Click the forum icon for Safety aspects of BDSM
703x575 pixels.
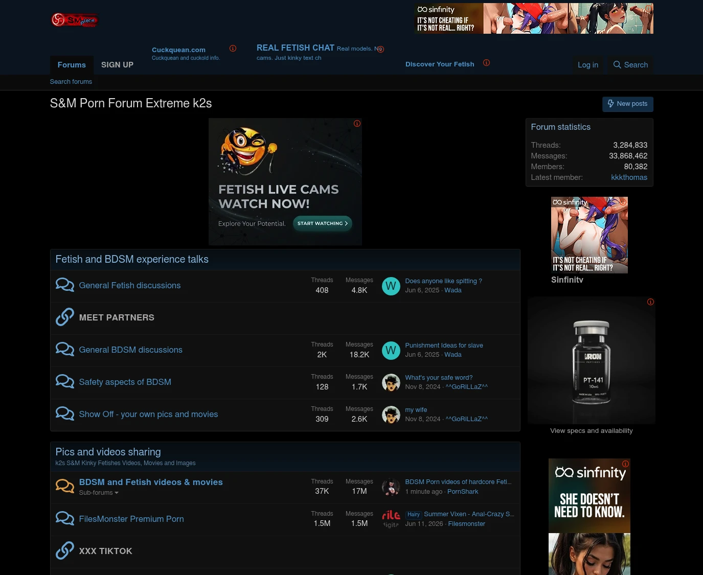point(65,382)
